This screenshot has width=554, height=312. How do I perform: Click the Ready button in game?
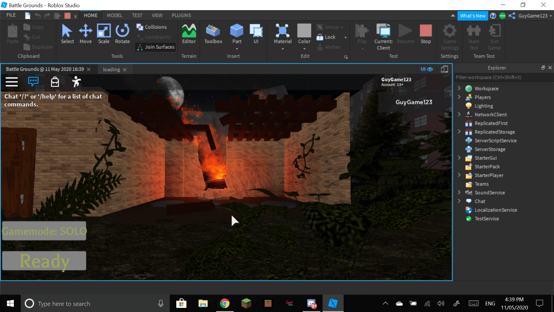coord(44,261)
